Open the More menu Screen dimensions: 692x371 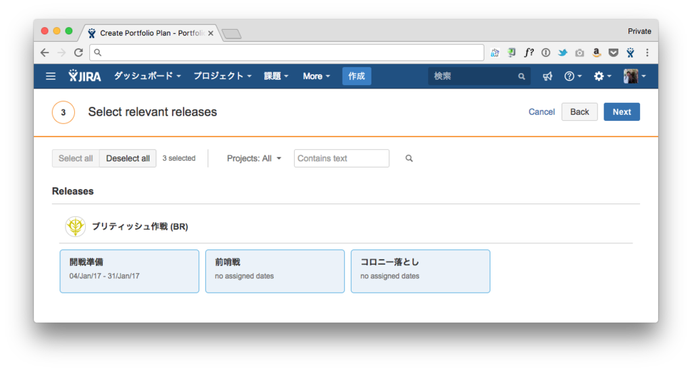coord(316,76)
